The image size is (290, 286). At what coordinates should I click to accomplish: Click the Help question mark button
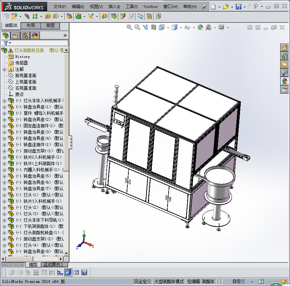point(256,7)
